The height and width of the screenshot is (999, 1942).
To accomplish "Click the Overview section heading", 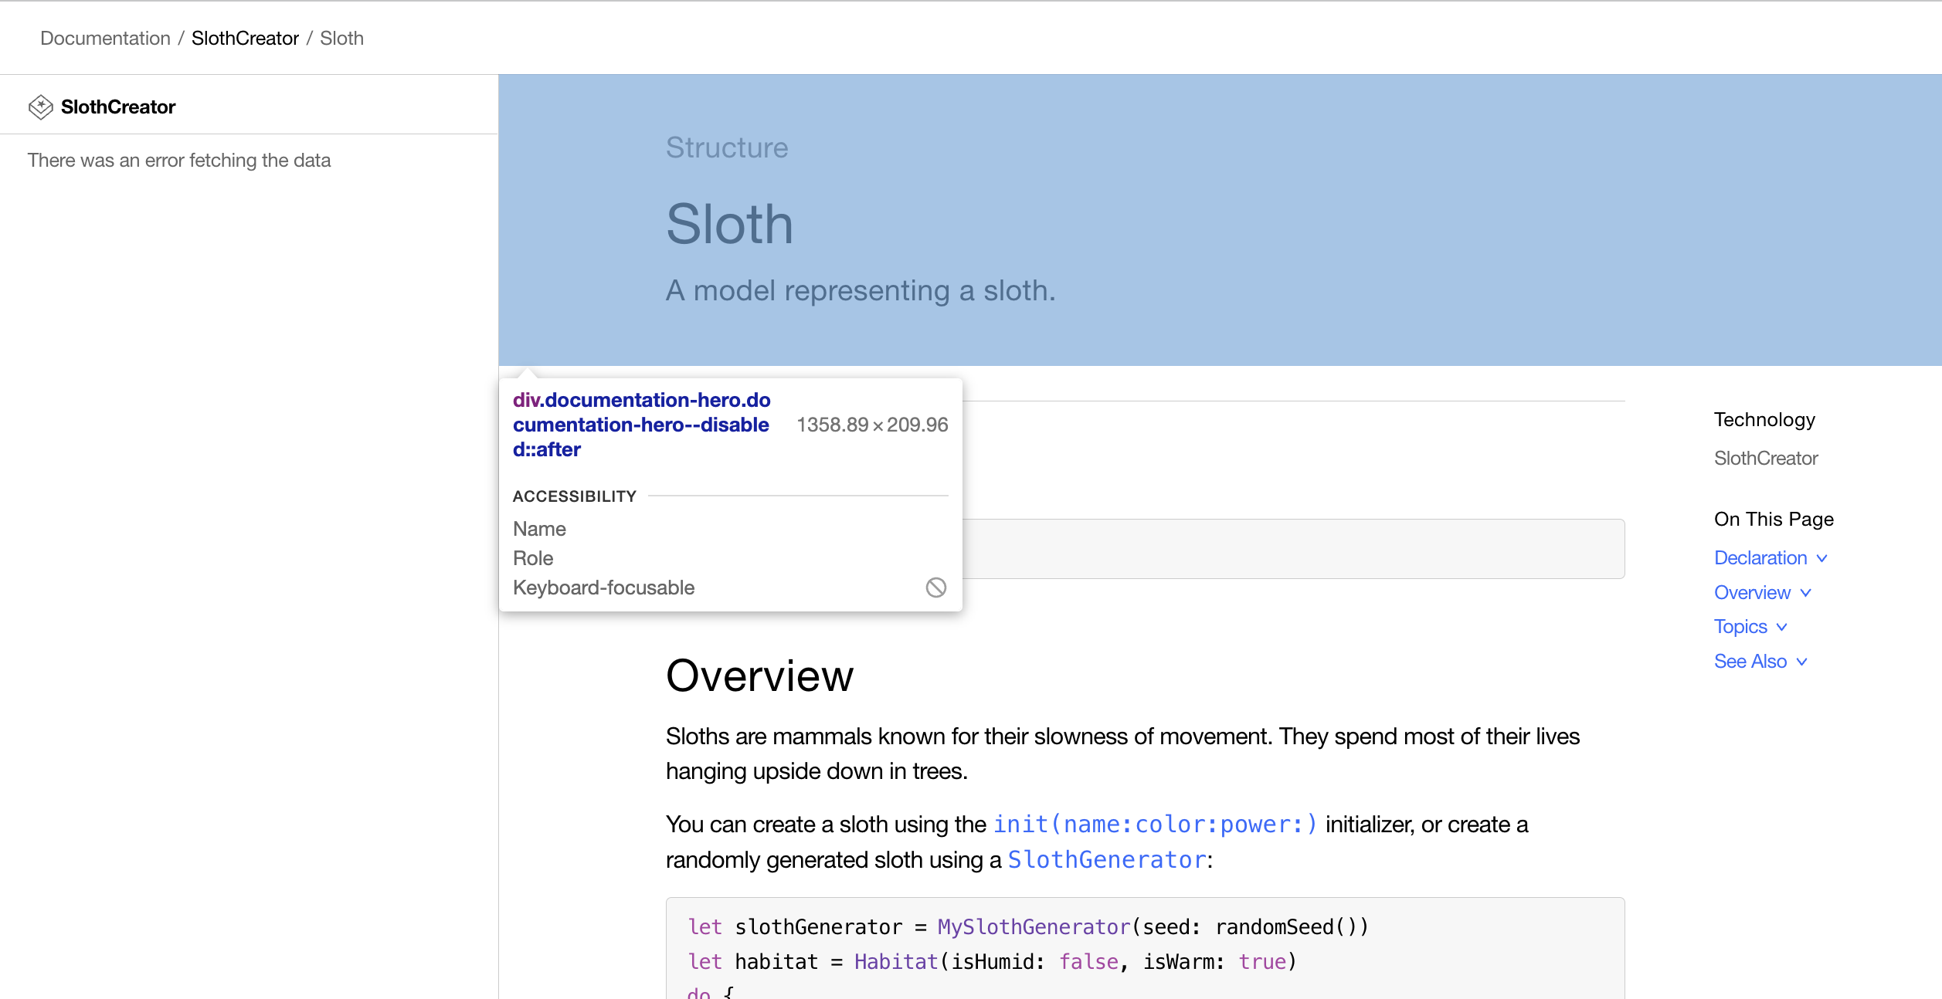I will tap(759, 676).
